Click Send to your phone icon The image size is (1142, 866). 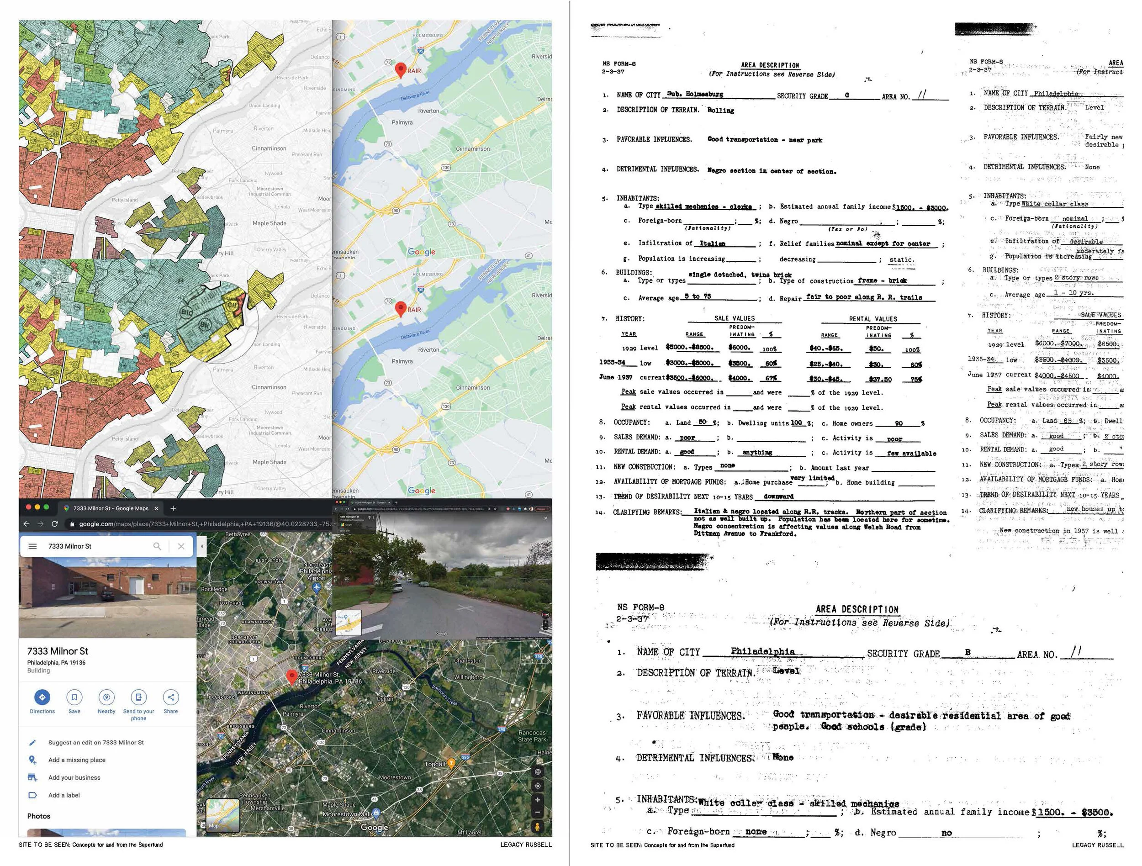(x=138, y=697)
